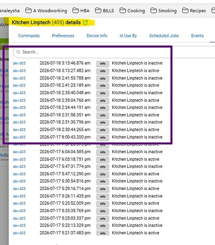View the Scheduled Jobs tab

click(164, 36)
